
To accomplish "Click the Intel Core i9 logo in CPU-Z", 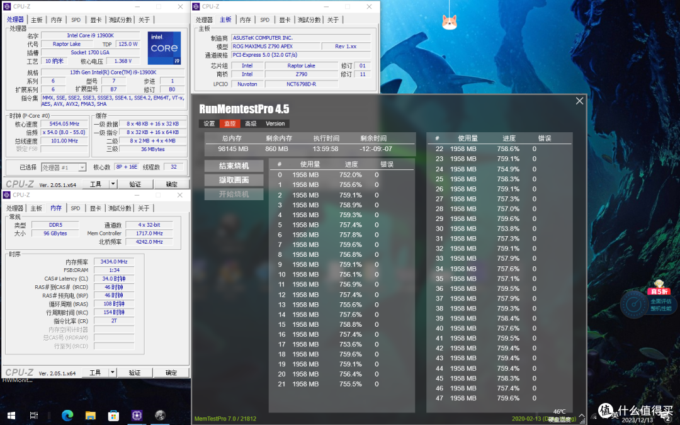I will tap(164, 48).
